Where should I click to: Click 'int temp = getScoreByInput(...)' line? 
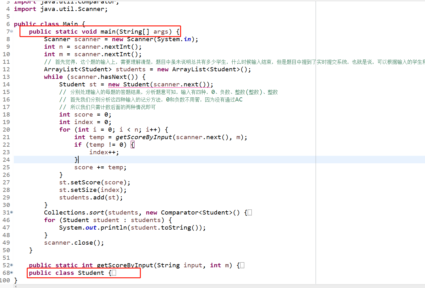(161, 137)
